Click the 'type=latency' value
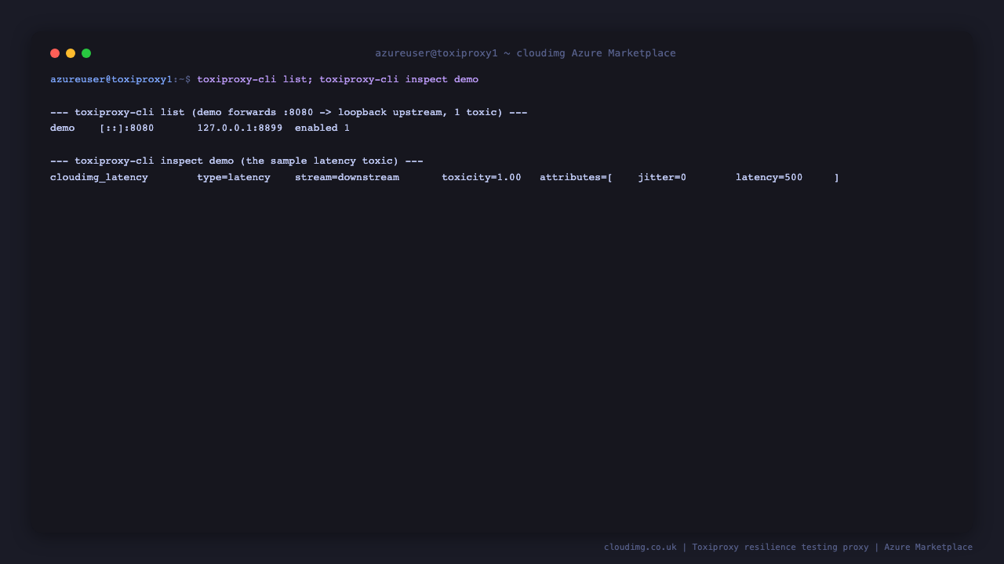The height and width of the screenshot is (564, 1004). pyautogui.click(x=234, y=177)
